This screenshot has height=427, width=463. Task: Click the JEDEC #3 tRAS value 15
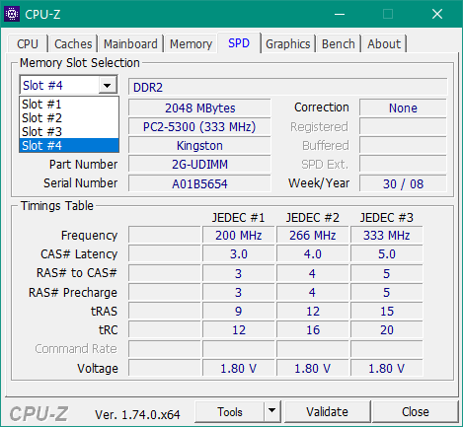[387, 311]
